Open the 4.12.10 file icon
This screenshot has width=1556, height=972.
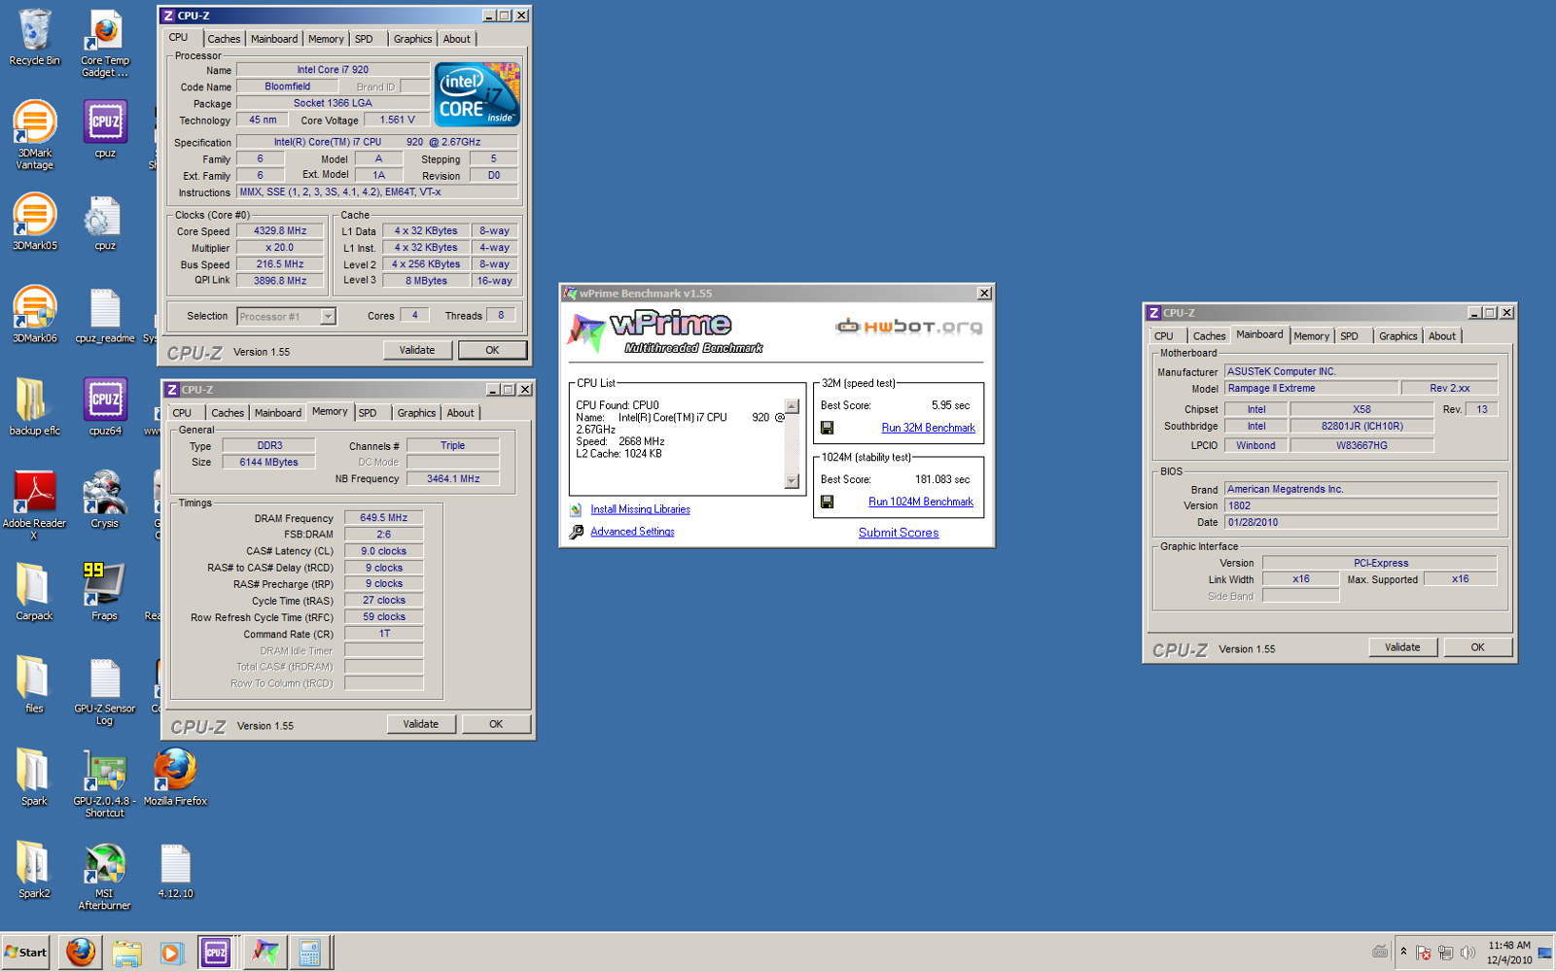coord(175,870)
